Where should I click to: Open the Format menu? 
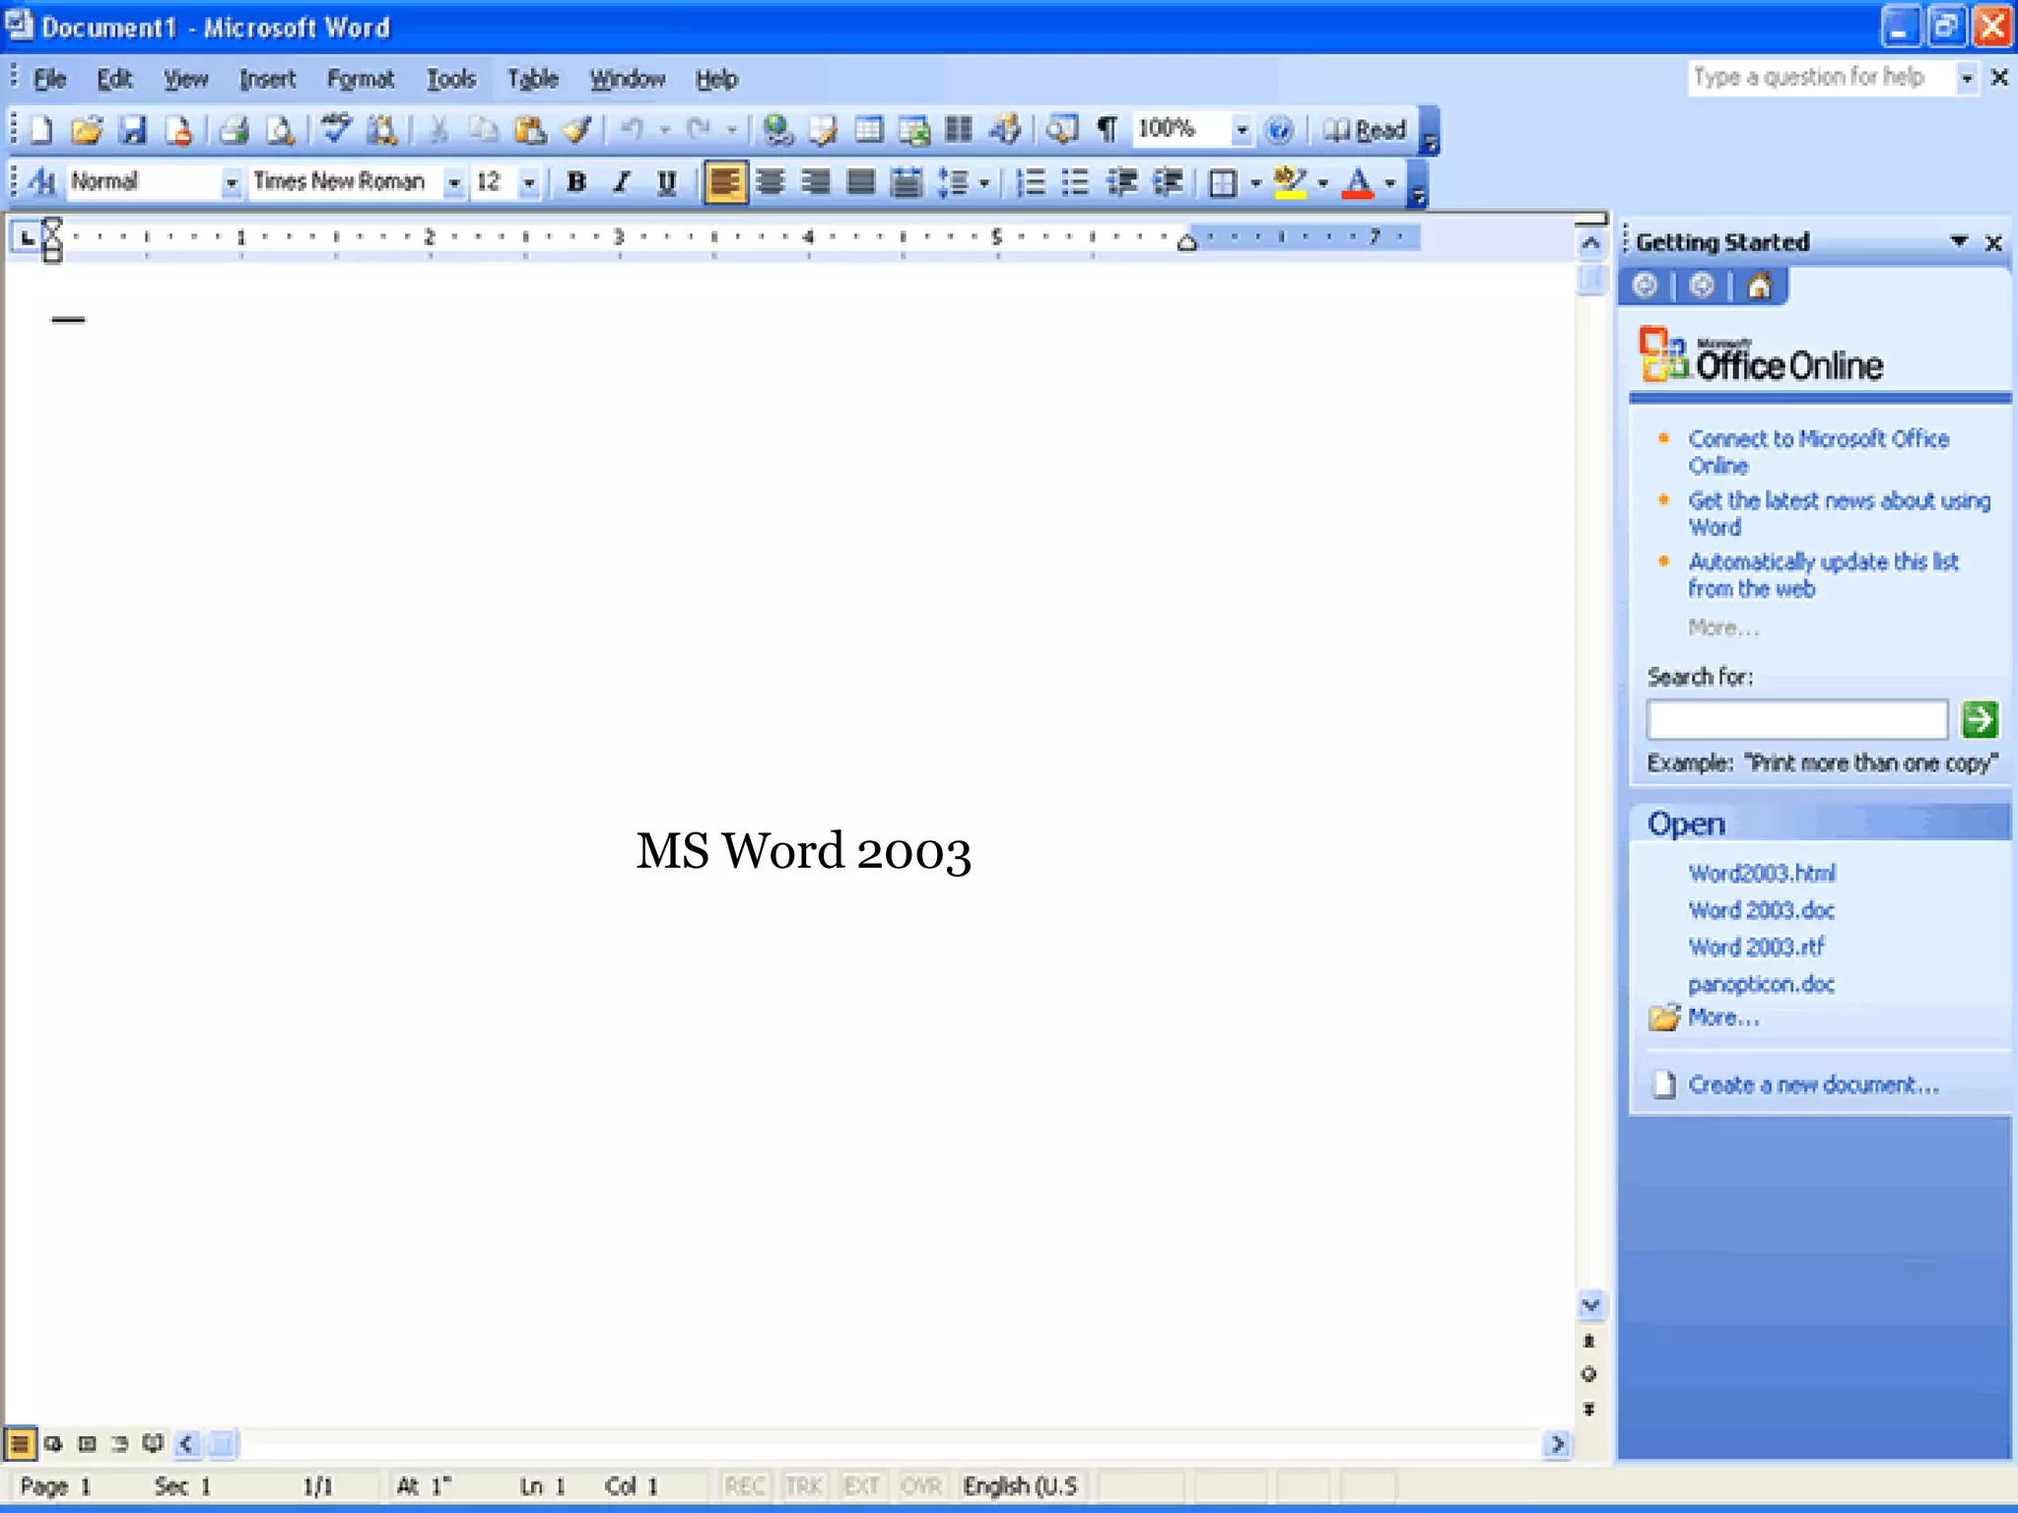360,79
